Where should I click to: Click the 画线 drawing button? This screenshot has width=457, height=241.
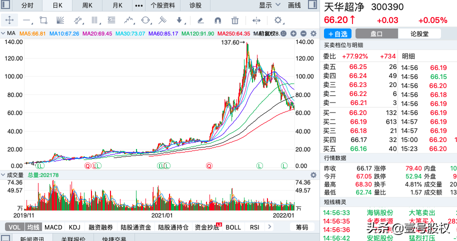[x=294, y=5]
